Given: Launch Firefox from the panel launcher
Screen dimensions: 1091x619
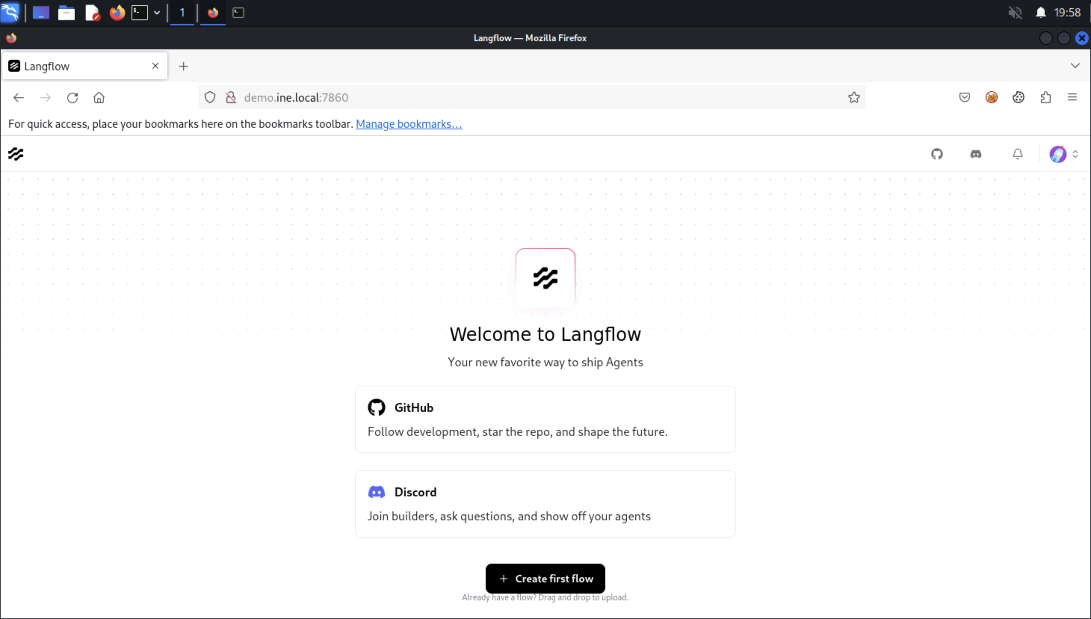Looking at the screenshot, I should pyautogui.click(x=117, y=13).
